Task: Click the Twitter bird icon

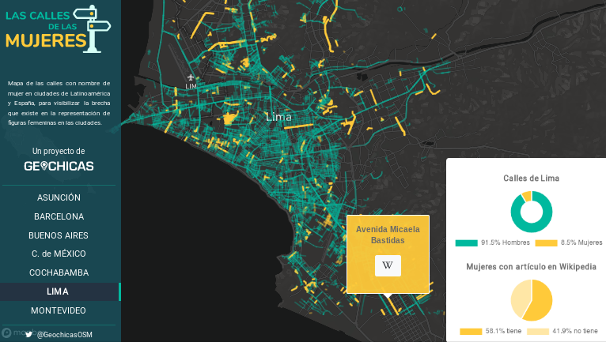Action: click(x=29, y=334)
